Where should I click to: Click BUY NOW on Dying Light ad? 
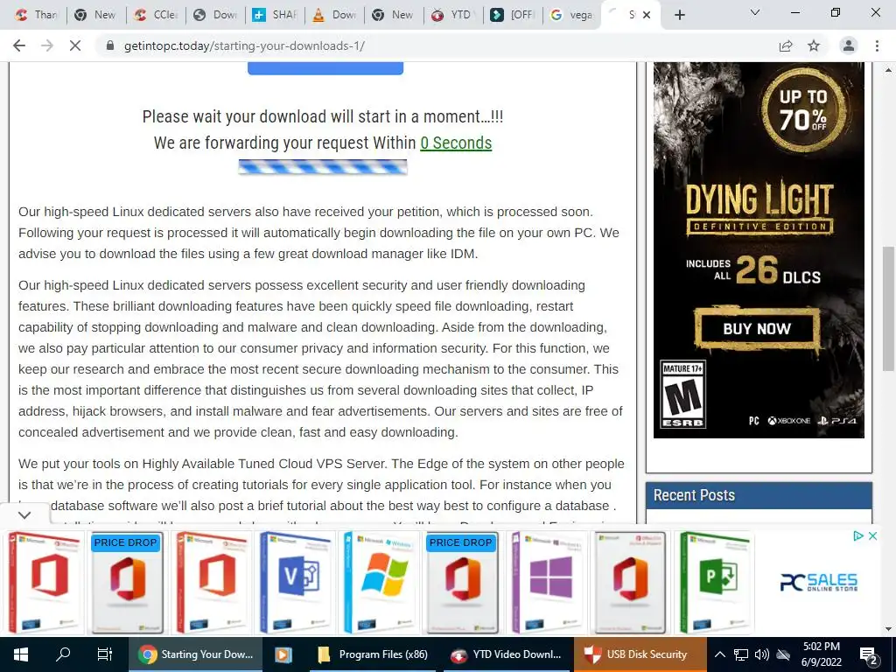pos(757,329)
